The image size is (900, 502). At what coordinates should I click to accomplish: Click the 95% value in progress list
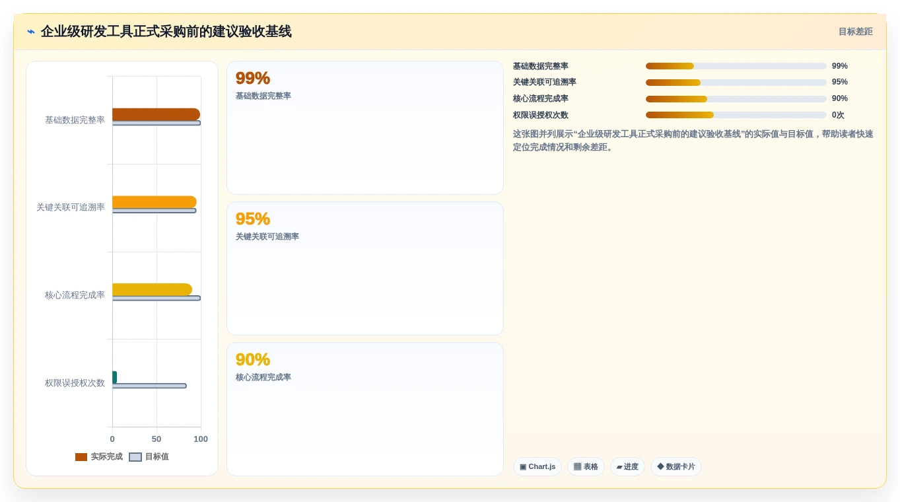click(x=840, y=82)
